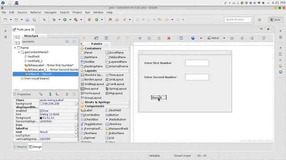Select the JLabel component in the palette

87,110
